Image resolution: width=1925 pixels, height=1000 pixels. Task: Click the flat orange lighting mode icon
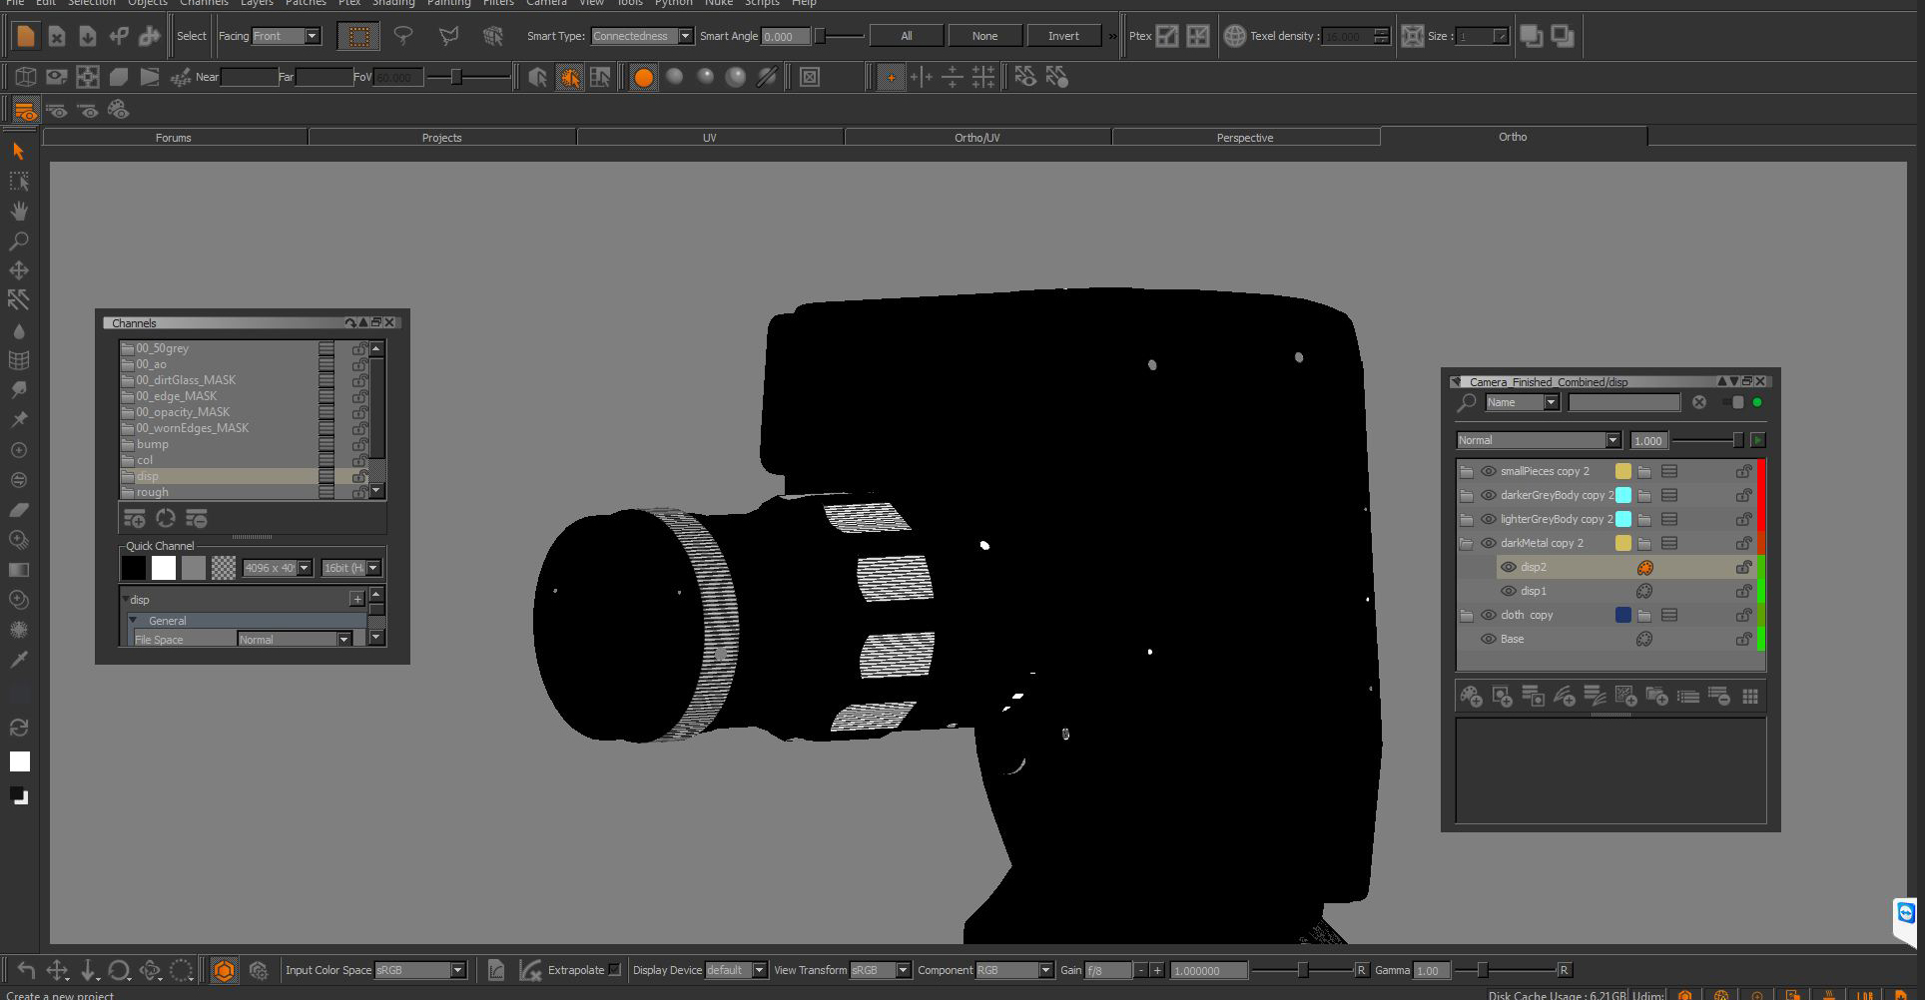click(644, 77)
